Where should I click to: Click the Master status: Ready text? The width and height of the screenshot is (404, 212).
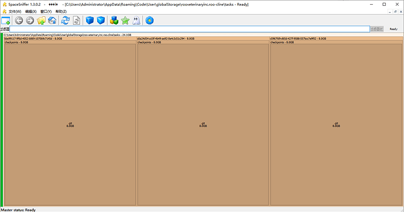pos(18,210)
